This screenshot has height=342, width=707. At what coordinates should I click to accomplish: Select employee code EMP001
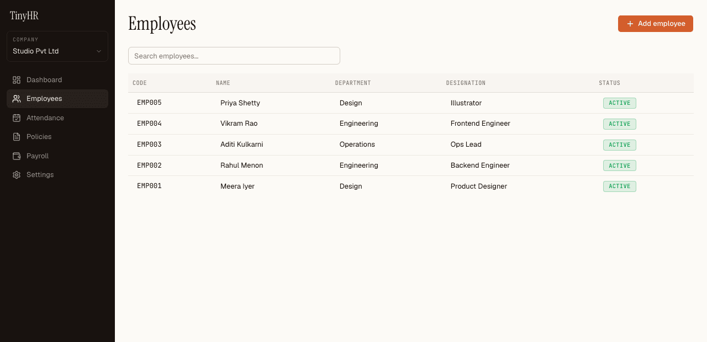[x=149, y=186]
